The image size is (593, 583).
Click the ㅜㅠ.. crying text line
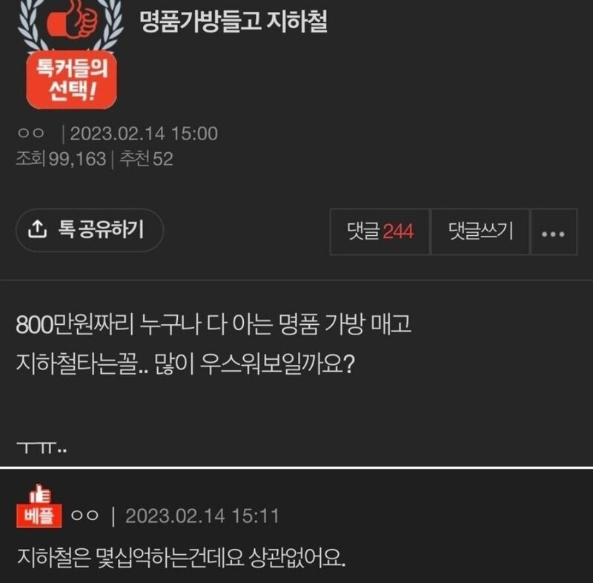tap(42, 447)
